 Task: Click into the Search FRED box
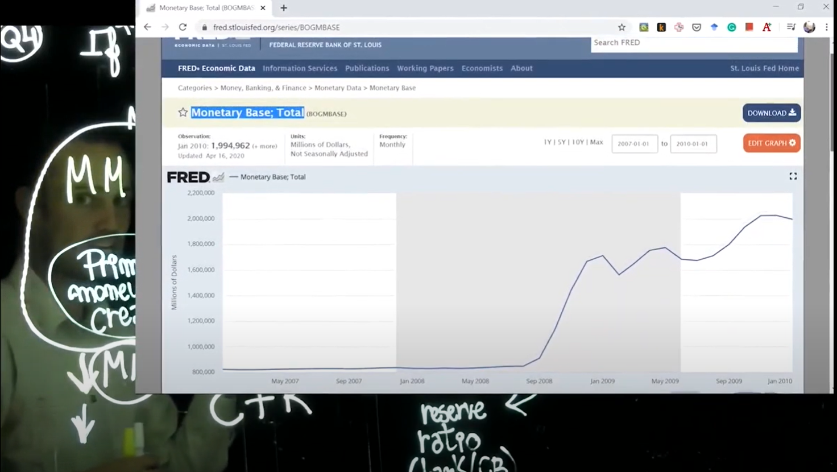(694, 43)
